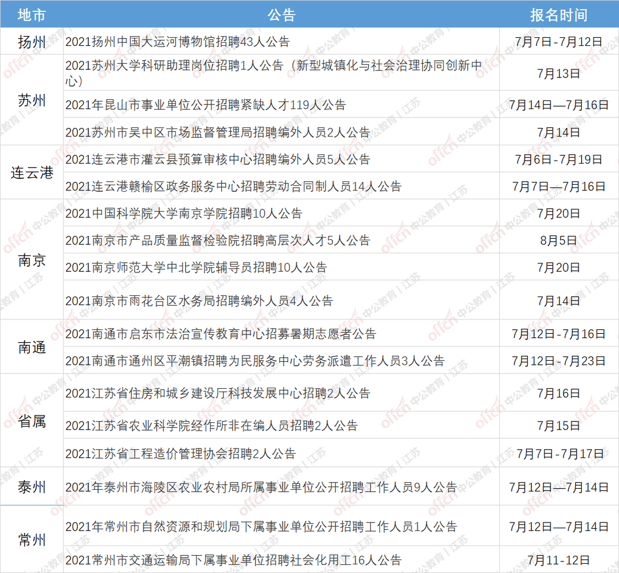Viewport: 619px width, 573px height.
Task: Click the 7月16日 date for 住房和城乡建设厅
Action: pos(559,393)
